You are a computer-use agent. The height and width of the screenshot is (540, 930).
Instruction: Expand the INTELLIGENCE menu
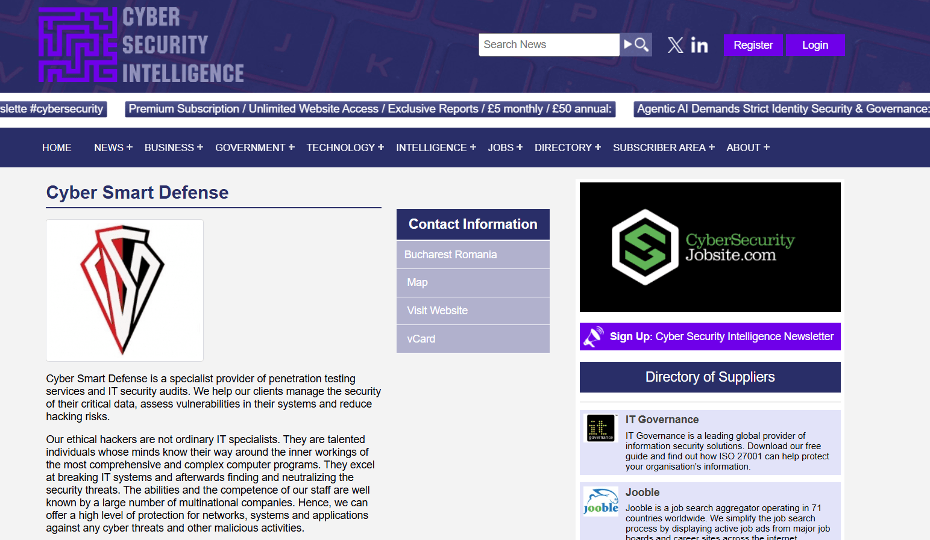coord(436,147)
